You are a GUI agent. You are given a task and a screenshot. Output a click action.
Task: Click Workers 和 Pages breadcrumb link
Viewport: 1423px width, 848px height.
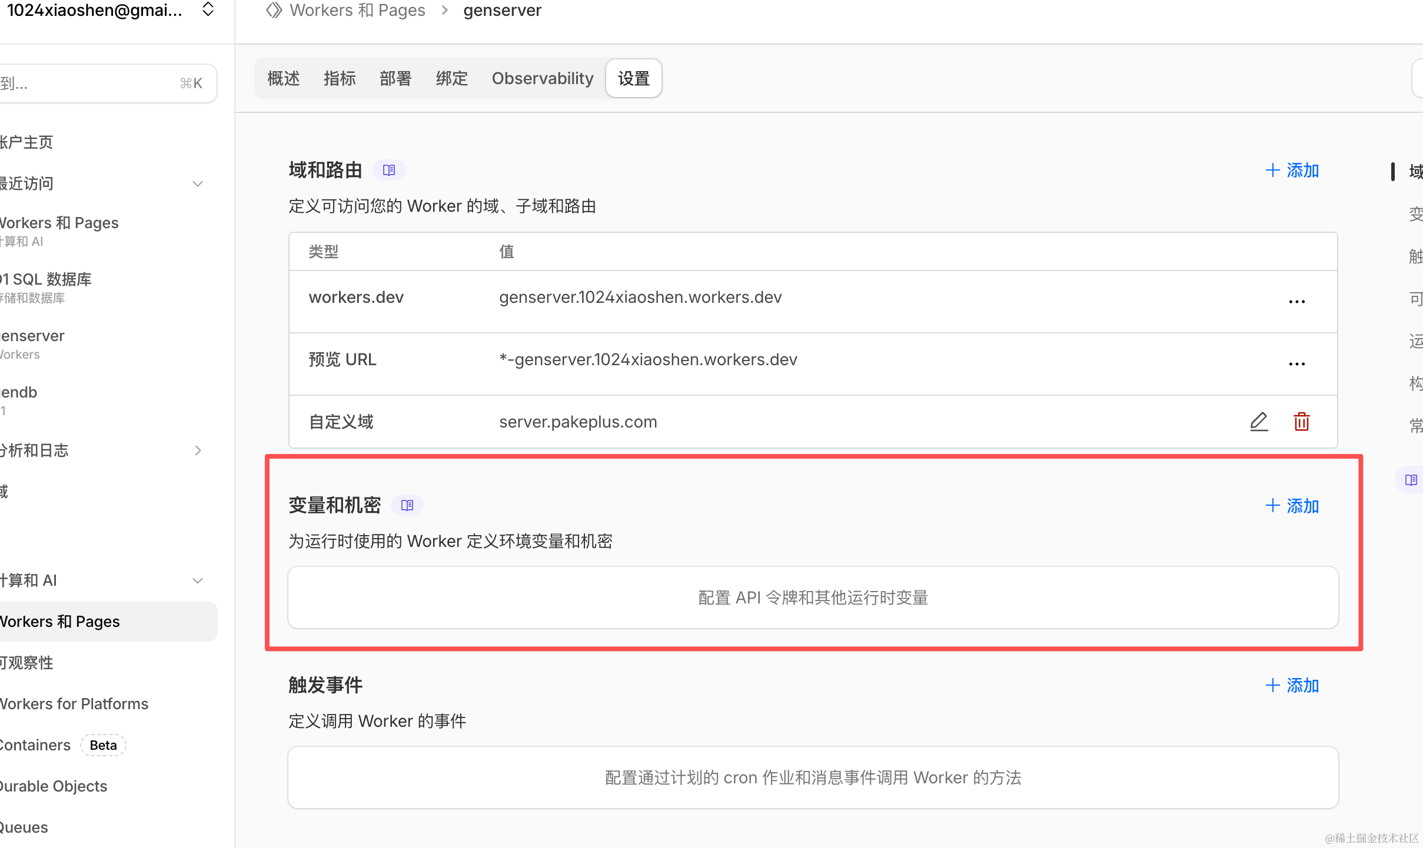(357, 11)
